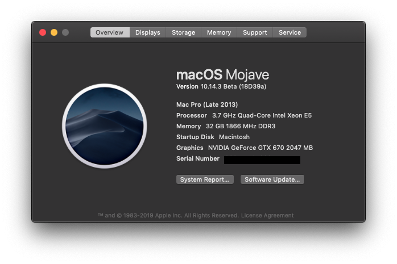The image size is (397, 264).
Task: Click the Graphics label
Action: click(x=189, y=148)
